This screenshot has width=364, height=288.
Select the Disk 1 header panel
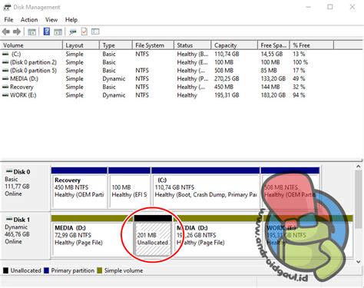tap(25, 236)
